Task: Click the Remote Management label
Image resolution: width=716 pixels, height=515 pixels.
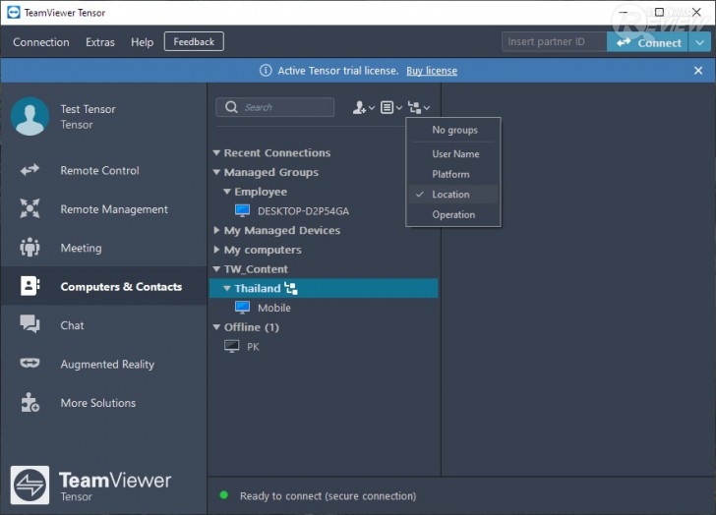Action: pos(114,209)
